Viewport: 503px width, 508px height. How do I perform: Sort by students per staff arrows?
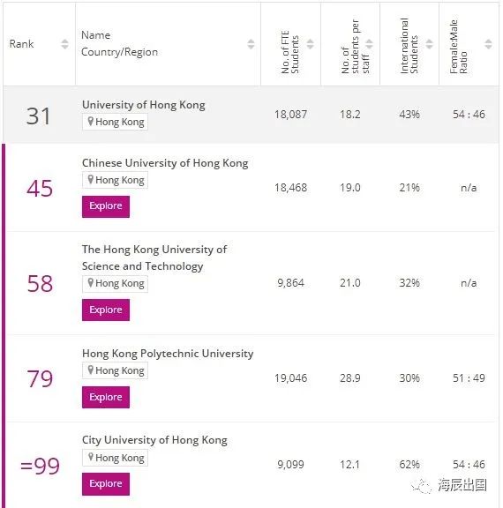[369, 44]
